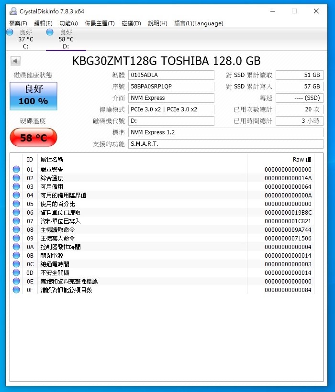Click the blue status orb for D: drive

pos(50,32)
